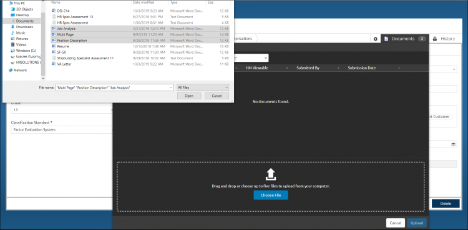Switch to the Documents tab
Image resolution: width=468 pixels, height=230 pixels.
click(x=405, y=39)
